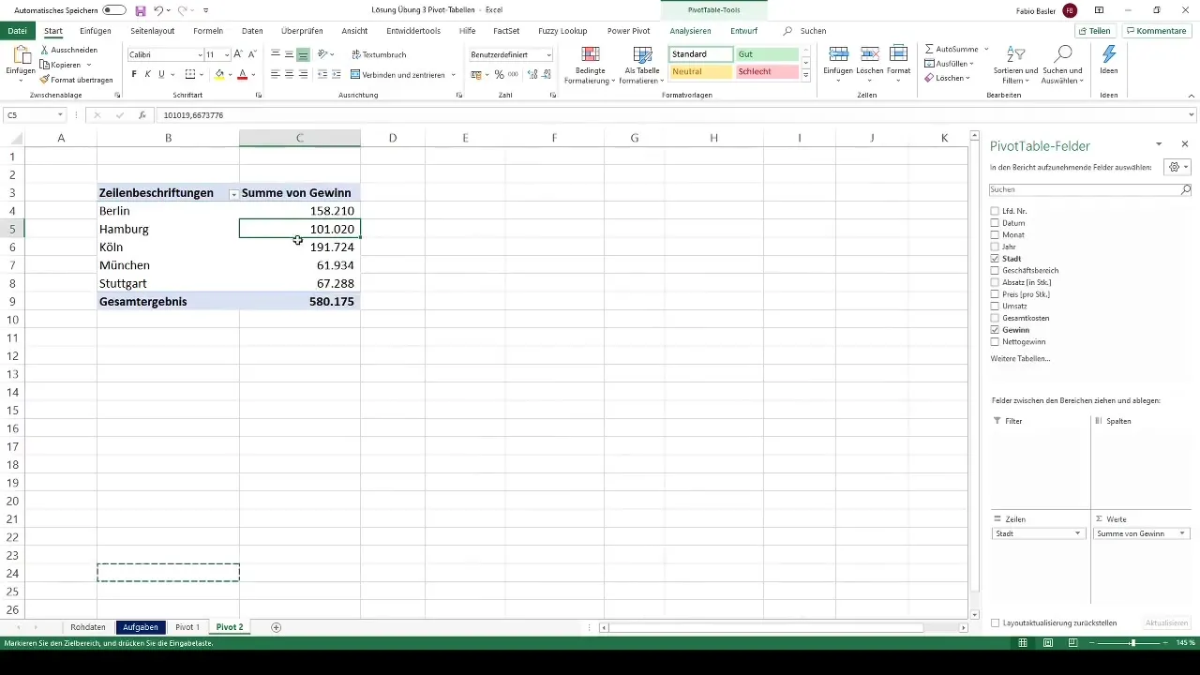Click Einfügen cells icon in Zellen group
Image resolution: width=1200 pixels, height=675 pixels.
pyautogui.click(x=839, y=55)
